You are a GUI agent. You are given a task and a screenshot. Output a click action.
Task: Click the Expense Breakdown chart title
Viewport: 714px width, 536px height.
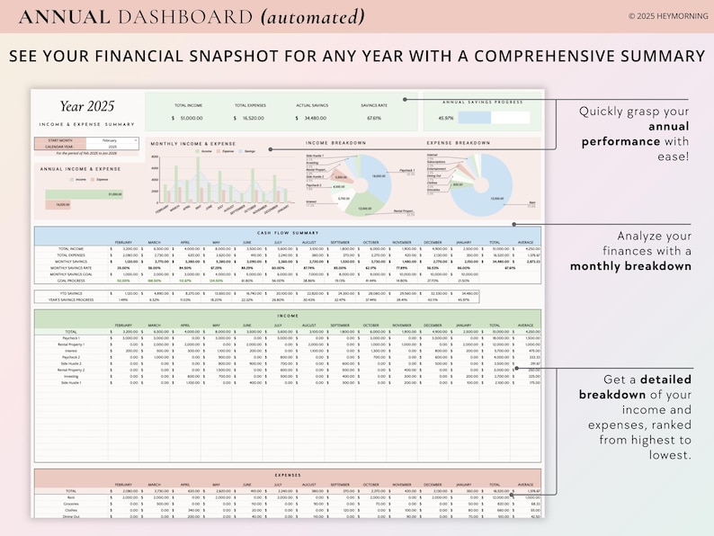click(458, 142)
